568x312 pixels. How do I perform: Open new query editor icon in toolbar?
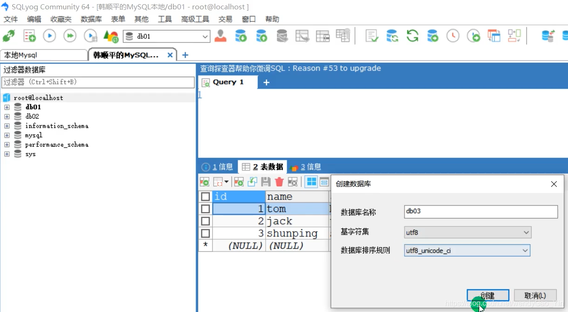tap(29, 36)
